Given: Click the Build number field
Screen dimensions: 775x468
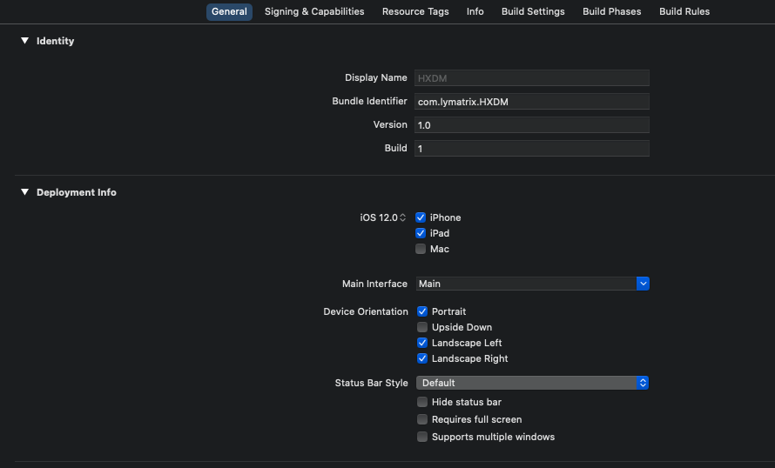Looking at the screenshot, I should coord(532,149).
